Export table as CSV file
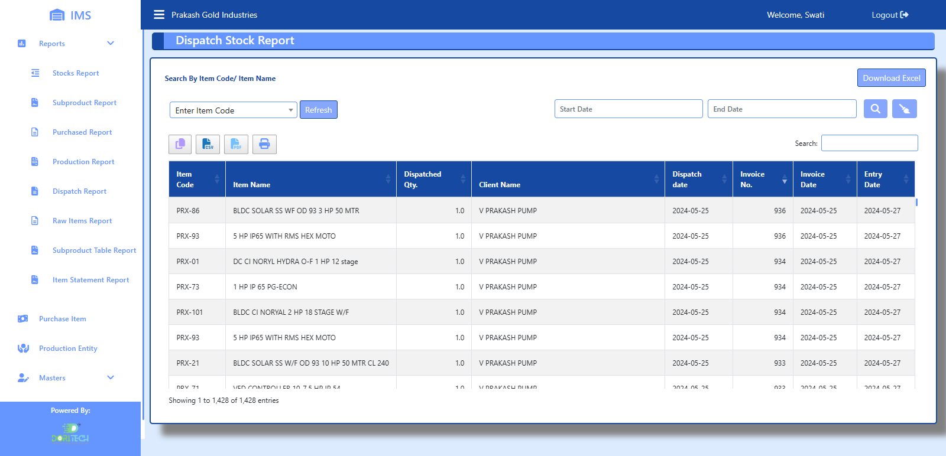The width and height of the screenshot is (946, 456). click(208, 144)
